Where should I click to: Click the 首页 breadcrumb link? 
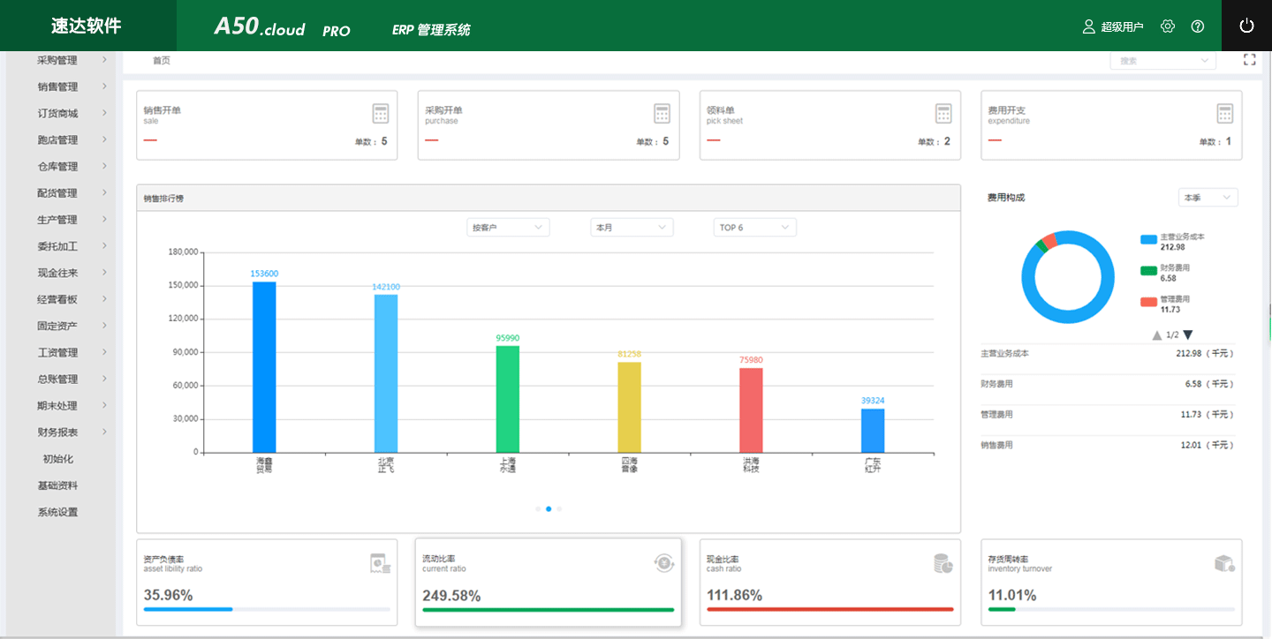[x=159, y=59]
